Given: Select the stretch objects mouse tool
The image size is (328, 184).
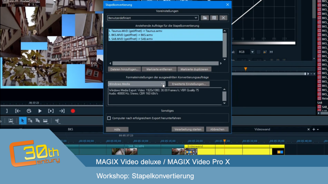Looking at the screenshot, I should [45, 120].
